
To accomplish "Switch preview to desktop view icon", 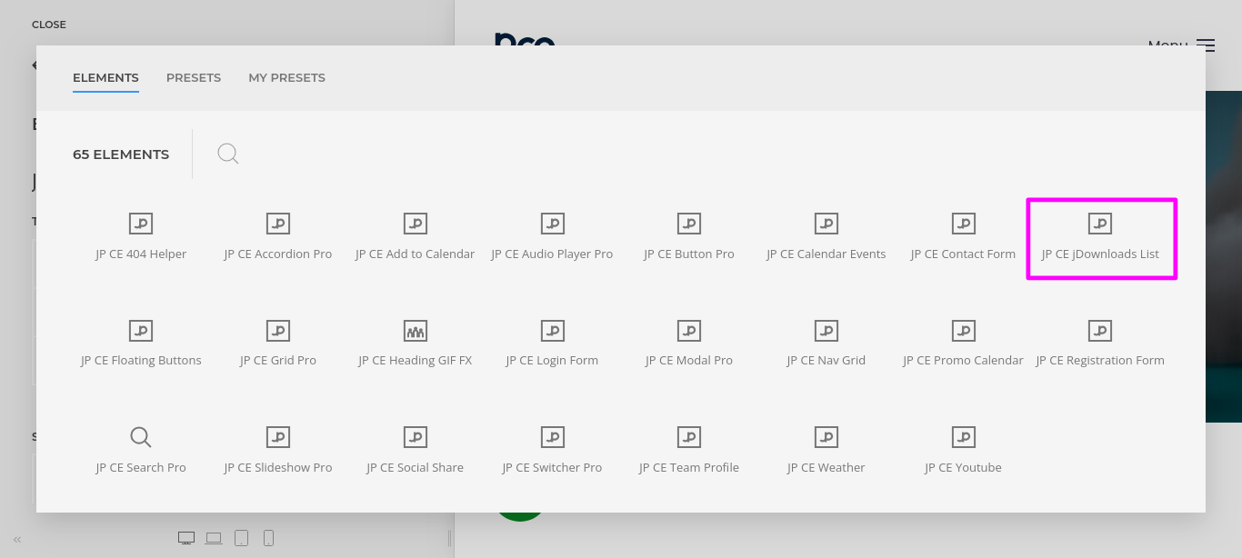I will coord(186,538).
